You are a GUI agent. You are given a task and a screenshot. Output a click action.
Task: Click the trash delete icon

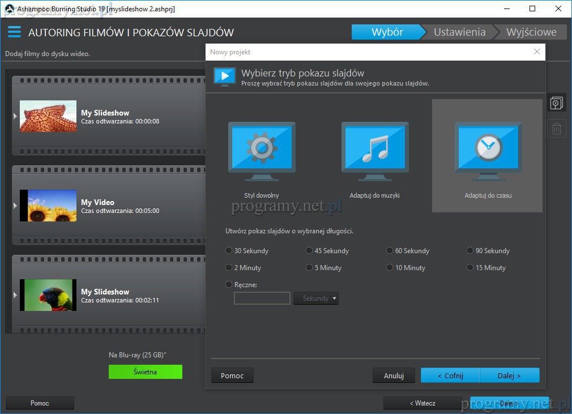pos(556,129)
